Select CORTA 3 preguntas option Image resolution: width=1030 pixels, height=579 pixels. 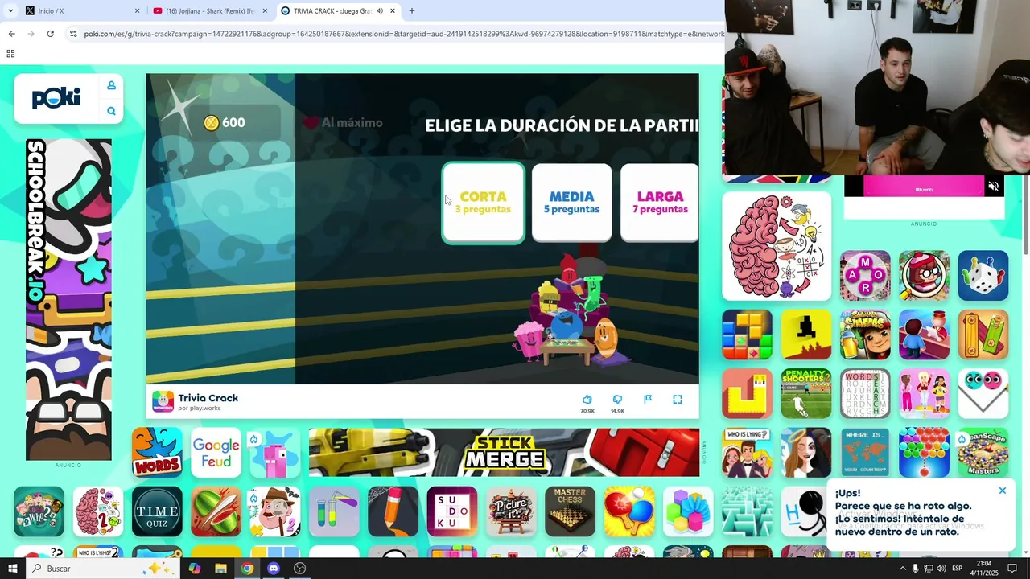tap(483, 203)
